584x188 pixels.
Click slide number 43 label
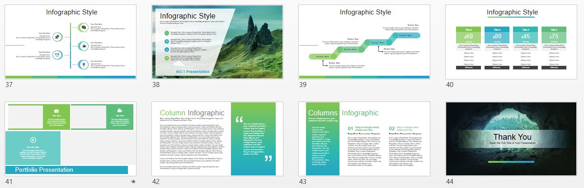303,182
